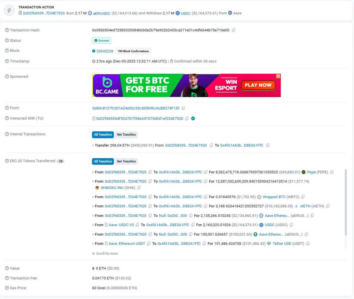
Task: Click the green verified checkmark beside To address
Action: [x=193, y=119]
